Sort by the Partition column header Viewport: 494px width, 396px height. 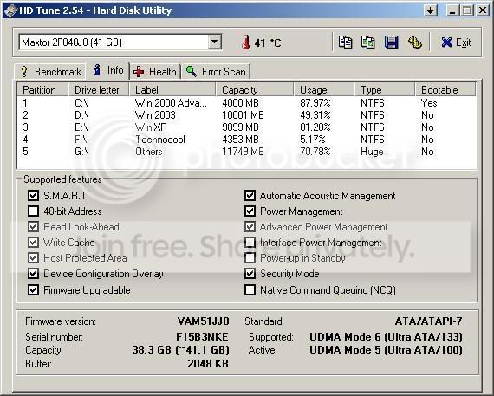point(42,90)
